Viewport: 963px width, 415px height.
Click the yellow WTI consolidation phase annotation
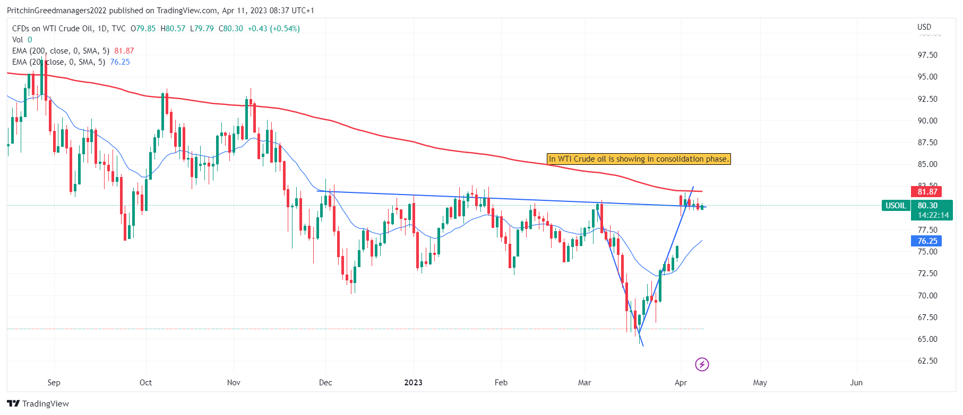639,159
